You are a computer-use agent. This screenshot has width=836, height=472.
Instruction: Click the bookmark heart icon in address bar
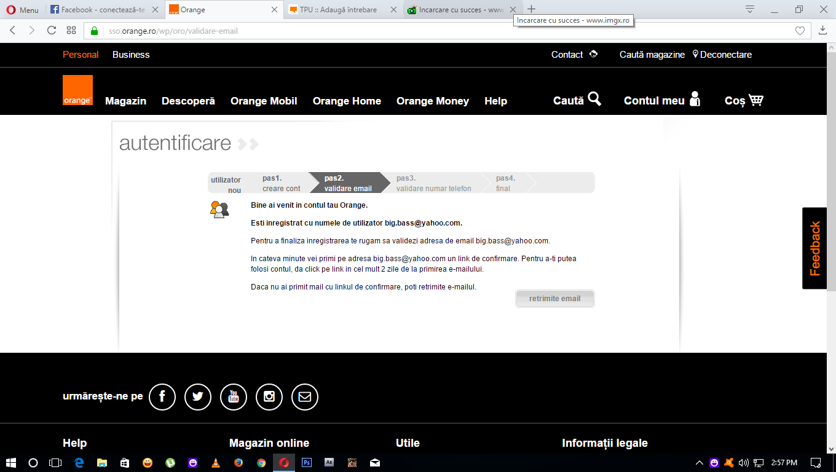(800, 31)
